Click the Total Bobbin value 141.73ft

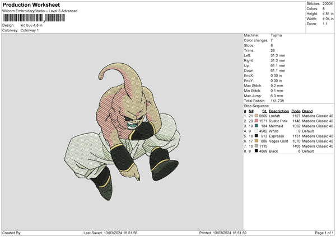tap(277, 101)
